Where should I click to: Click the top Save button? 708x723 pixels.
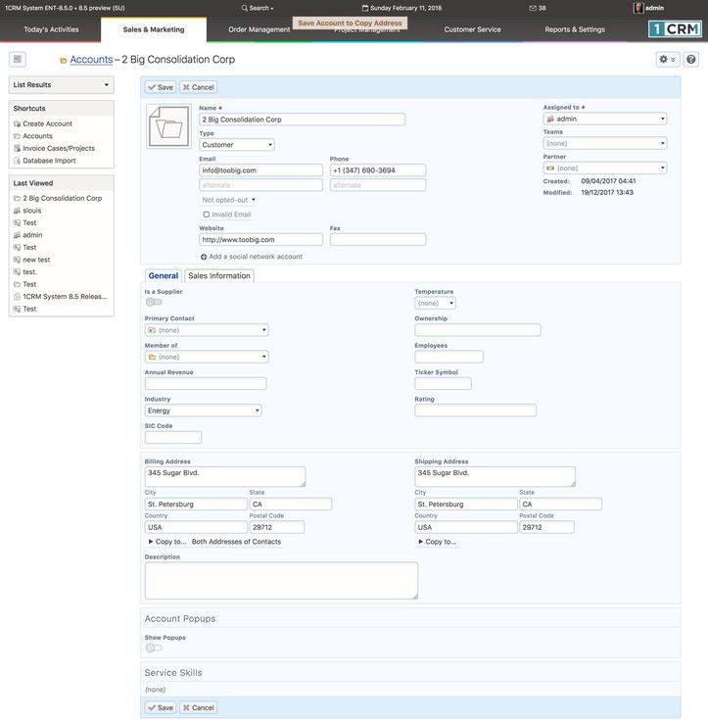coord(161,87)
